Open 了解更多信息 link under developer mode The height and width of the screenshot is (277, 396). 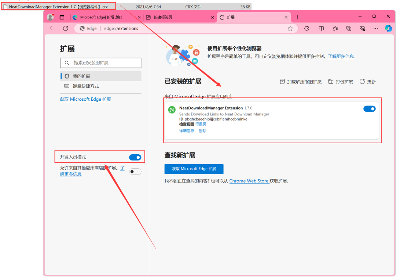(x=71, y=174)
